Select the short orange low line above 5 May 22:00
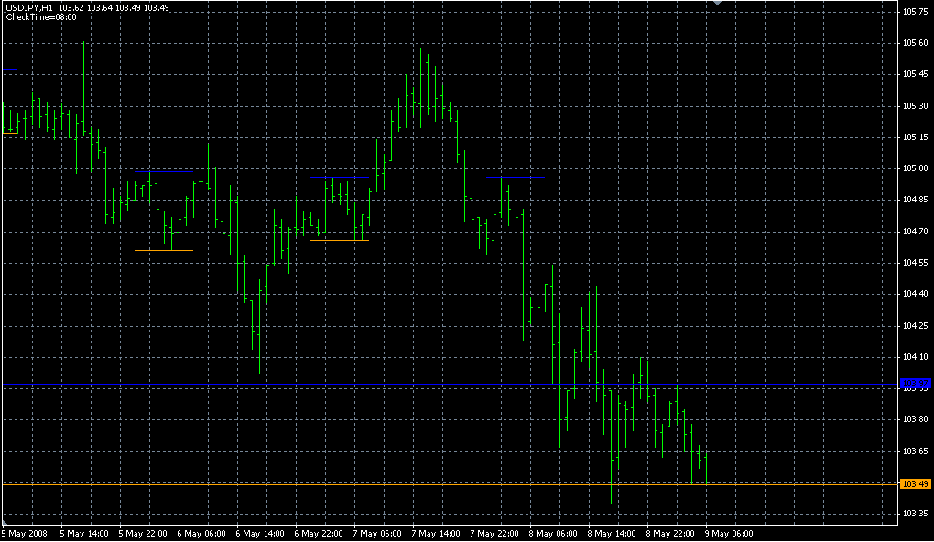934x542 pixels. tap(164, 250)
